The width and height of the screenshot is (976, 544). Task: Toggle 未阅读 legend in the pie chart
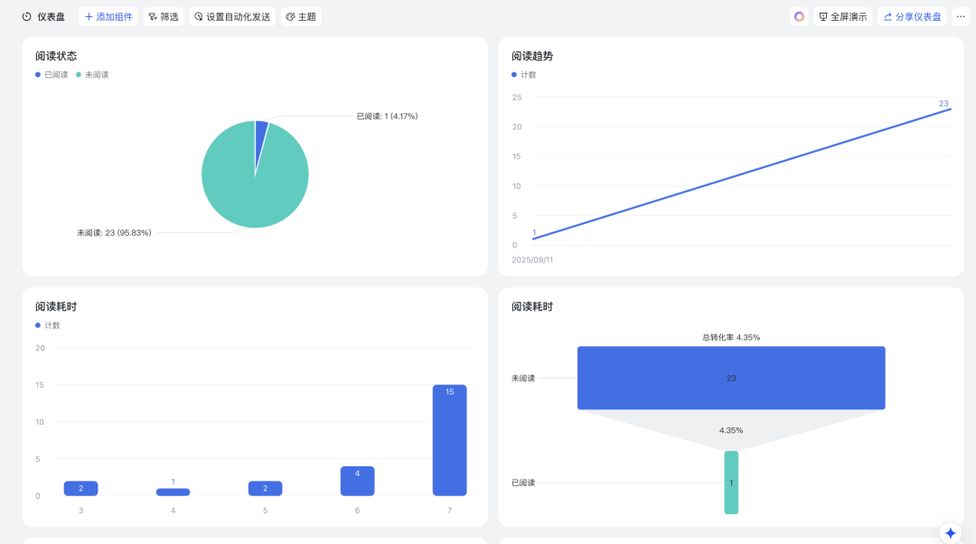click(92, 75)
